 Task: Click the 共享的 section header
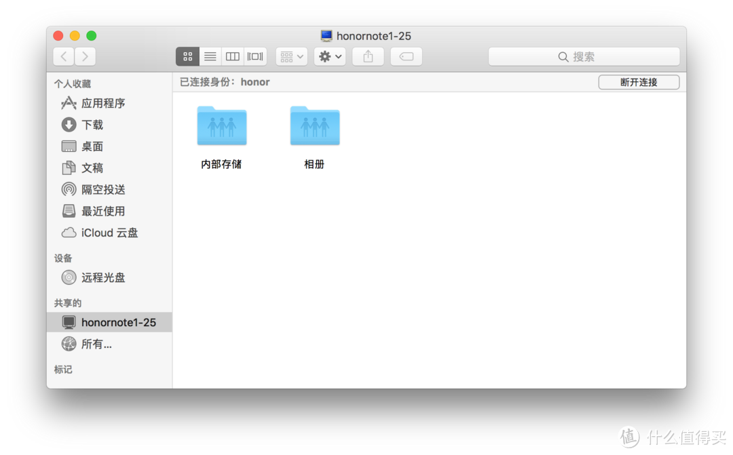(x=68, y=302)
